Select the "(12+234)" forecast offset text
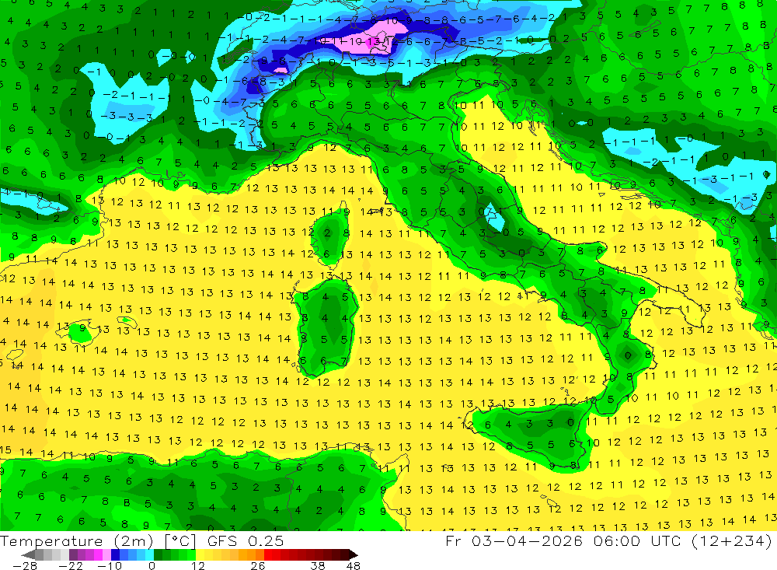777x570 pixels. 730,540
